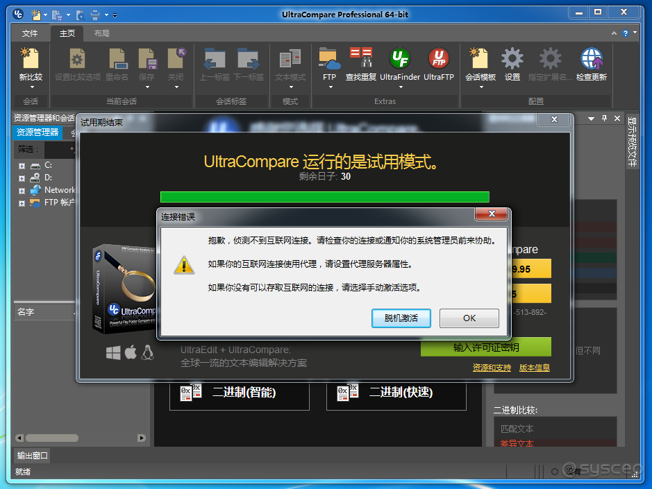The width and height of the screenshot is (652, 489).
Task: Click the explorer panel horizontal scrollbar thumb
Action: tap(52, 438)
